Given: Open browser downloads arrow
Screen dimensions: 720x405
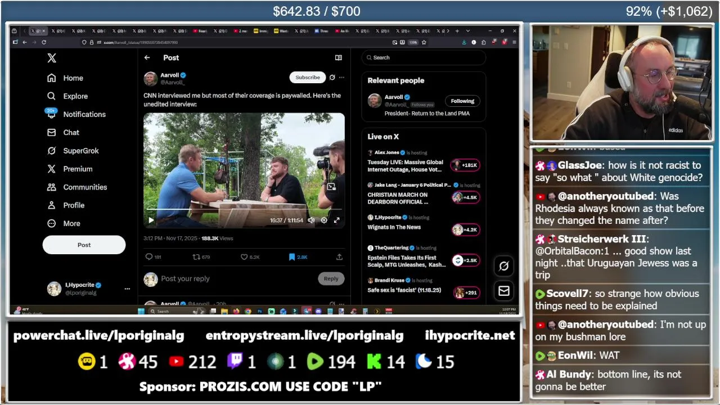Looking at the screenshot, I should 464,42.
